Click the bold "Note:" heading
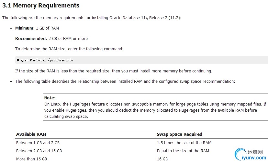Image resolution: width=268 pixels, height=163 pixels. [50, 98]
